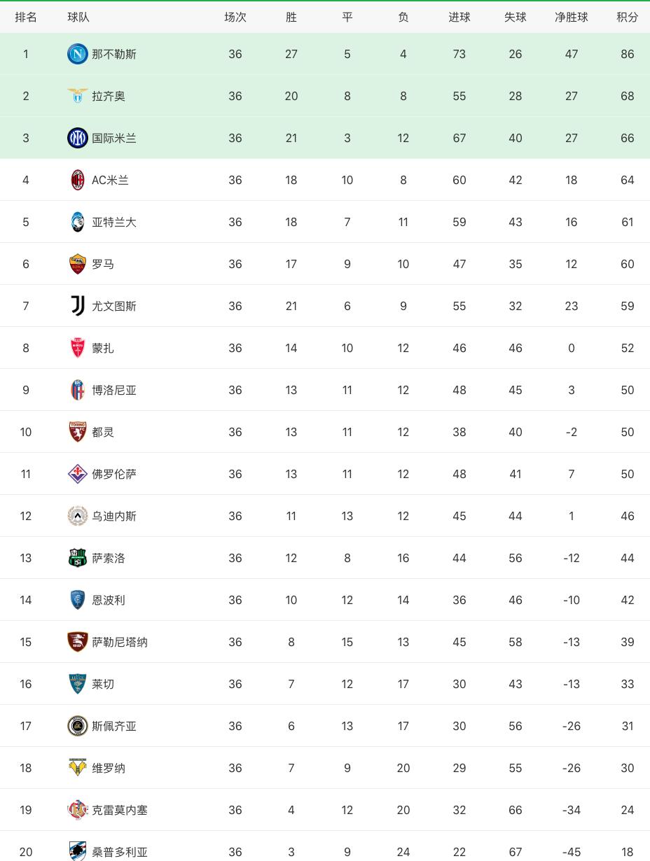
Task: Open team name 乌迪内斯
Action: tap(114, 516)
